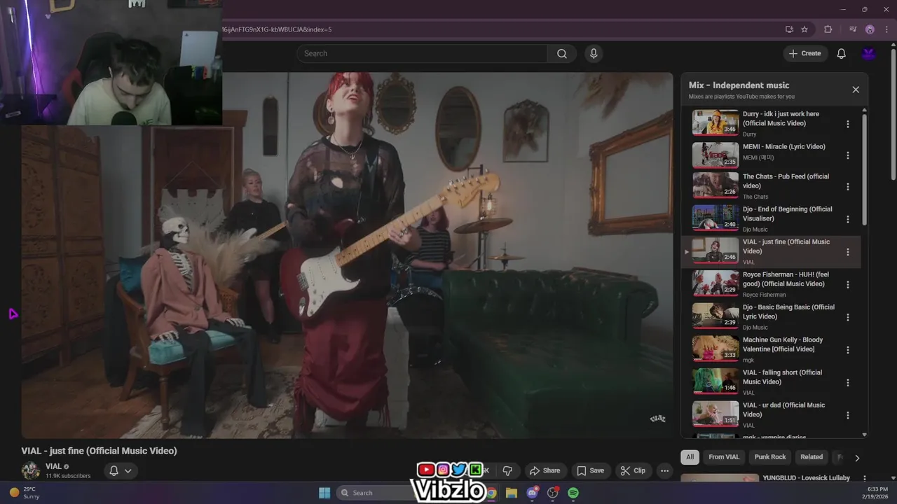Open options for Durry - idk i just work here
Screen dimensions: 897x504
point(848,124)
